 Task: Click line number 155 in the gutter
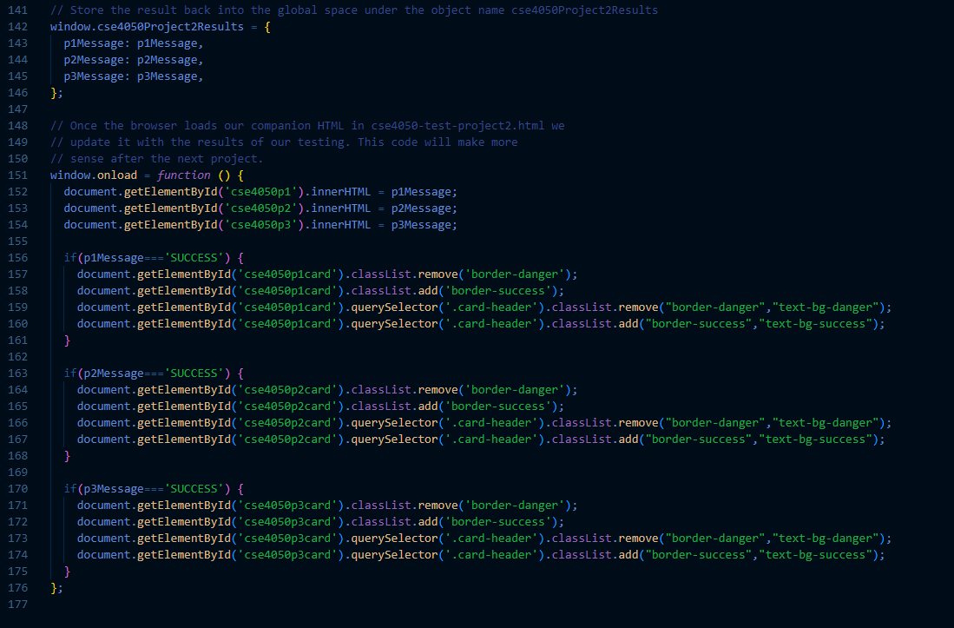click(17, 241)
